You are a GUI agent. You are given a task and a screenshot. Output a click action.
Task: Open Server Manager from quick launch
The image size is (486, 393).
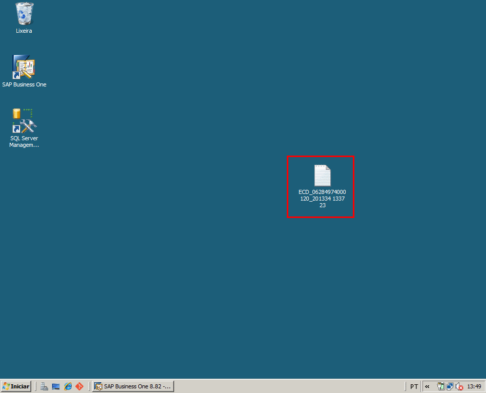[x=45, y=386]
